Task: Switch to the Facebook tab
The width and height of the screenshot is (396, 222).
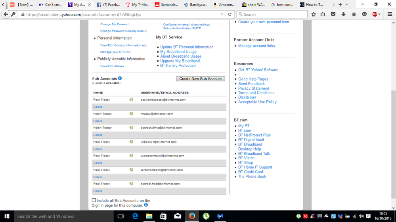Action: click(109, 4)
